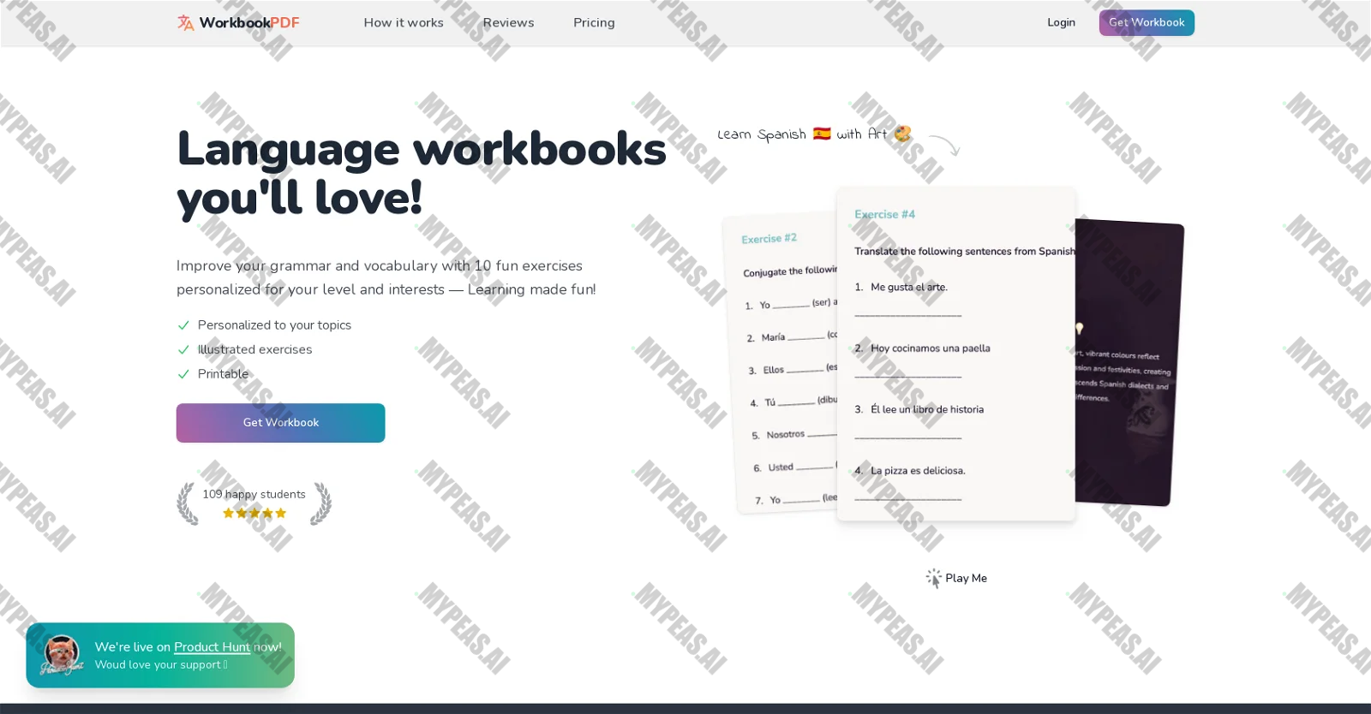Click the art palette emoji
This screenshot has height=714, width=1371.
[902, 134]
